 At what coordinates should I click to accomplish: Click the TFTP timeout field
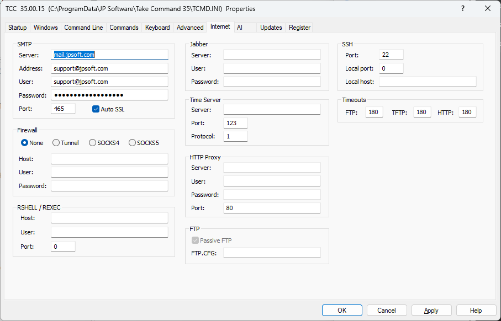pos(422,112)
